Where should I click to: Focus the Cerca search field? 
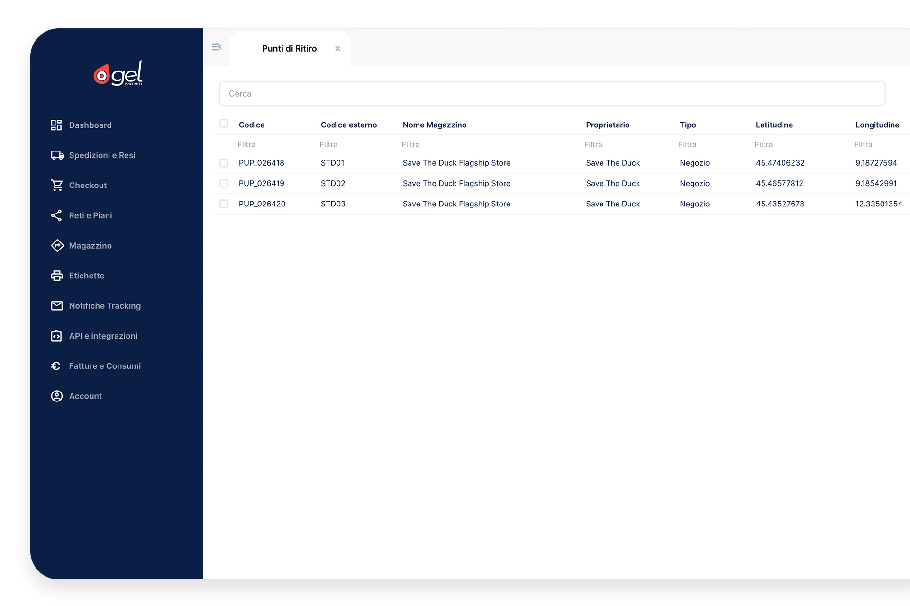pos(552,94)
